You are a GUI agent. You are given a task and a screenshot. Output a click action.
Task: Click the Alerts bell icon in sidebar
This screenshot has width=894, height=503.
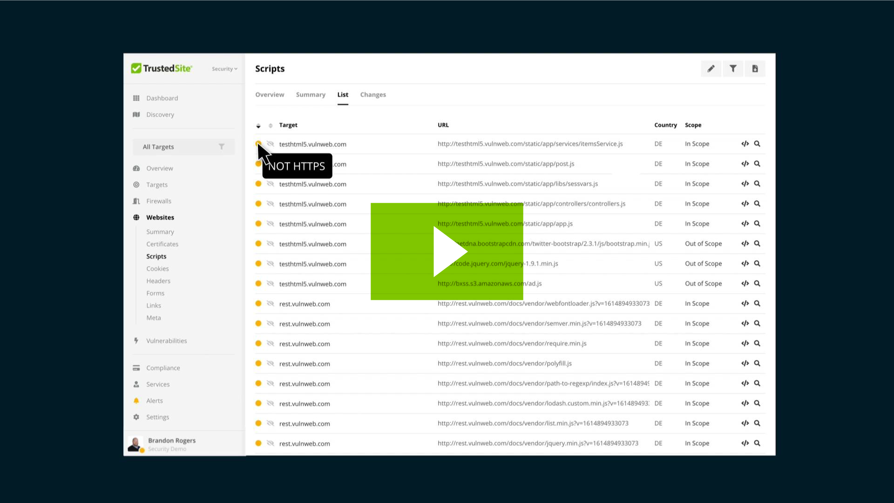click(x=136, y=401)
